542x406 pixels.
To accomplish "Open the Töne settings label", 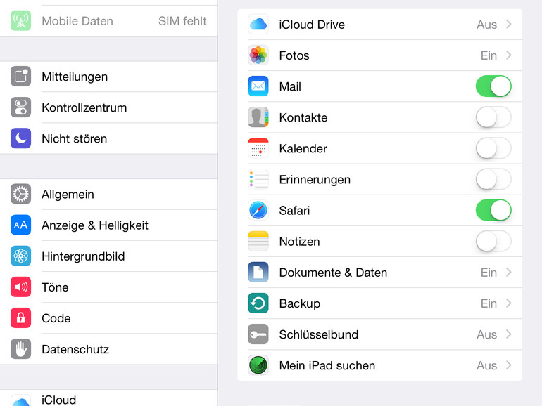I will pos(55,287).
